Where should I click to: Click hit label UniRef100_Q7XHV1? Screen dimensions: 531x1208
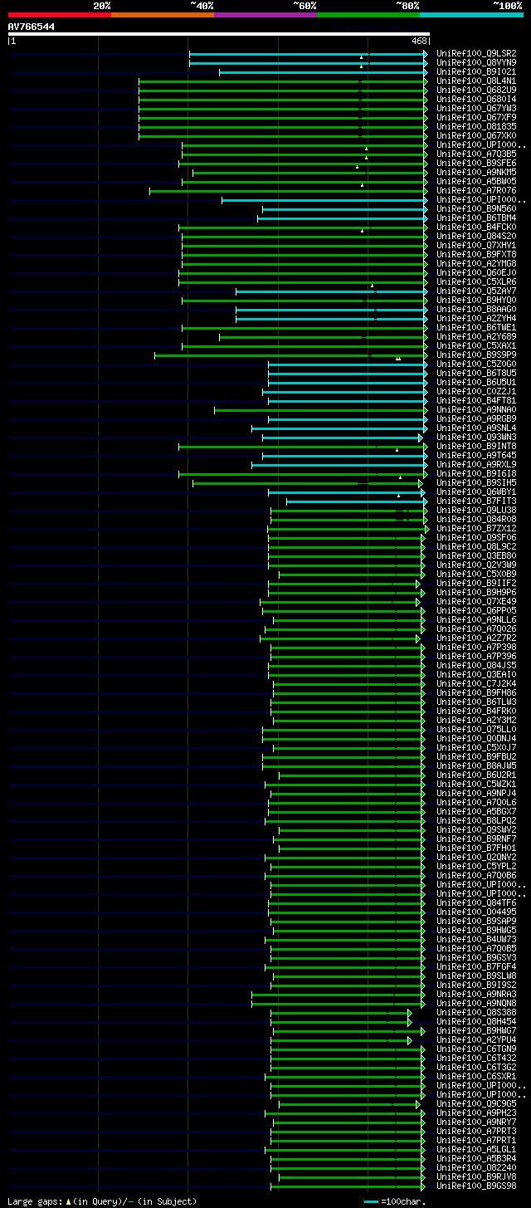[476, 245]
